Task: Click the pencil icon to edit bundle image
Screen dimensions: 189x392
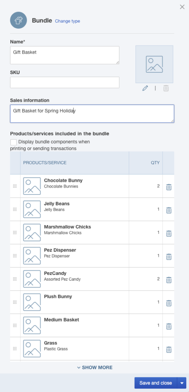Action: [145, 88]
